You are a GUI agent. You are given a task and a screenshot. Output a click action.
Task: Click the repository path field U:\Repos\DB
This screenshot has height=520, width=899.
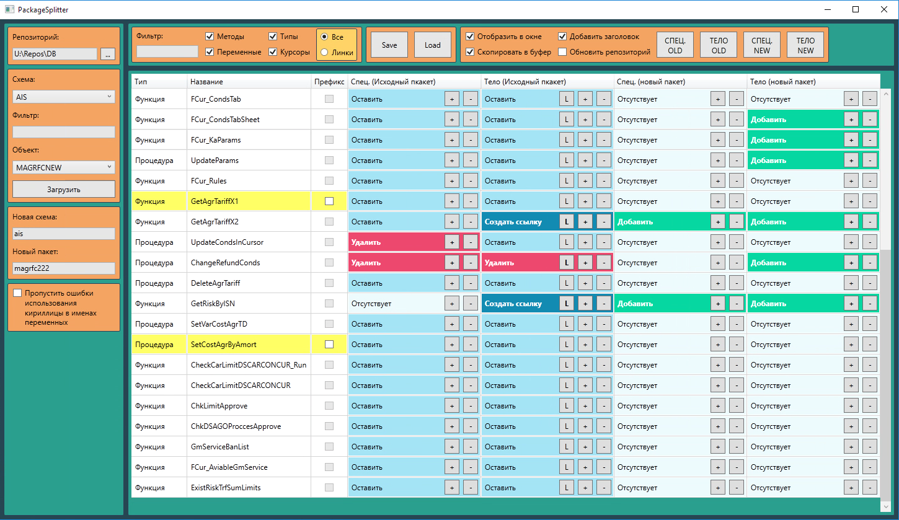pos(55,55)
